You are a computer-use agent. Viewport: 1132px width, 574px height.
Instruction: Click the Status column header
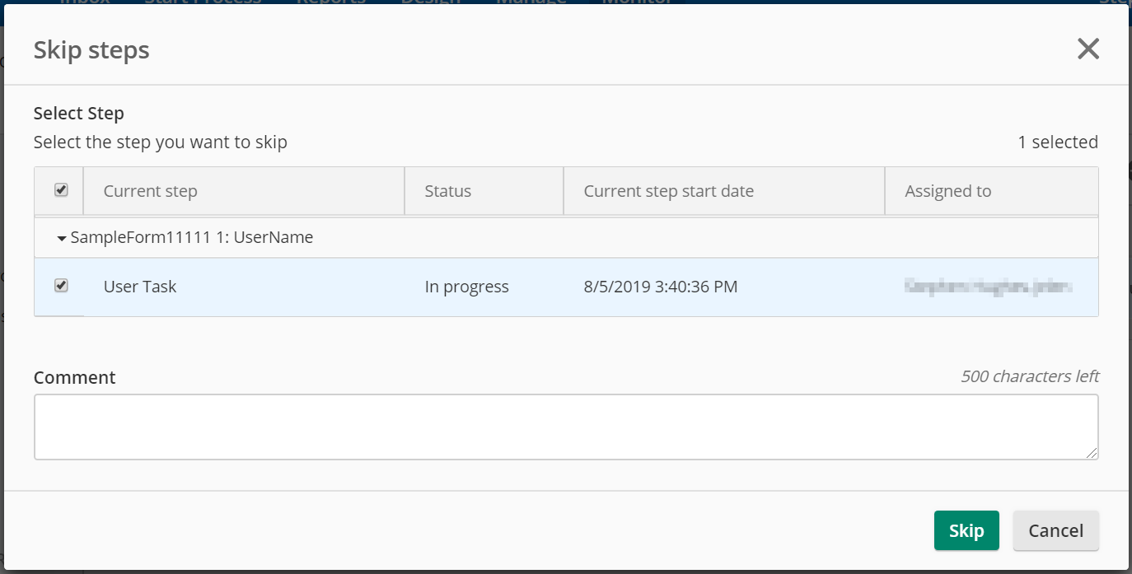point(447,190)
